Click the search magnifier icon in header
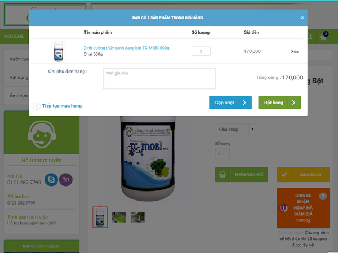Image resolution: width=338 pixels, height=253 pixels. pyautogui.click(x=309, y=37)
